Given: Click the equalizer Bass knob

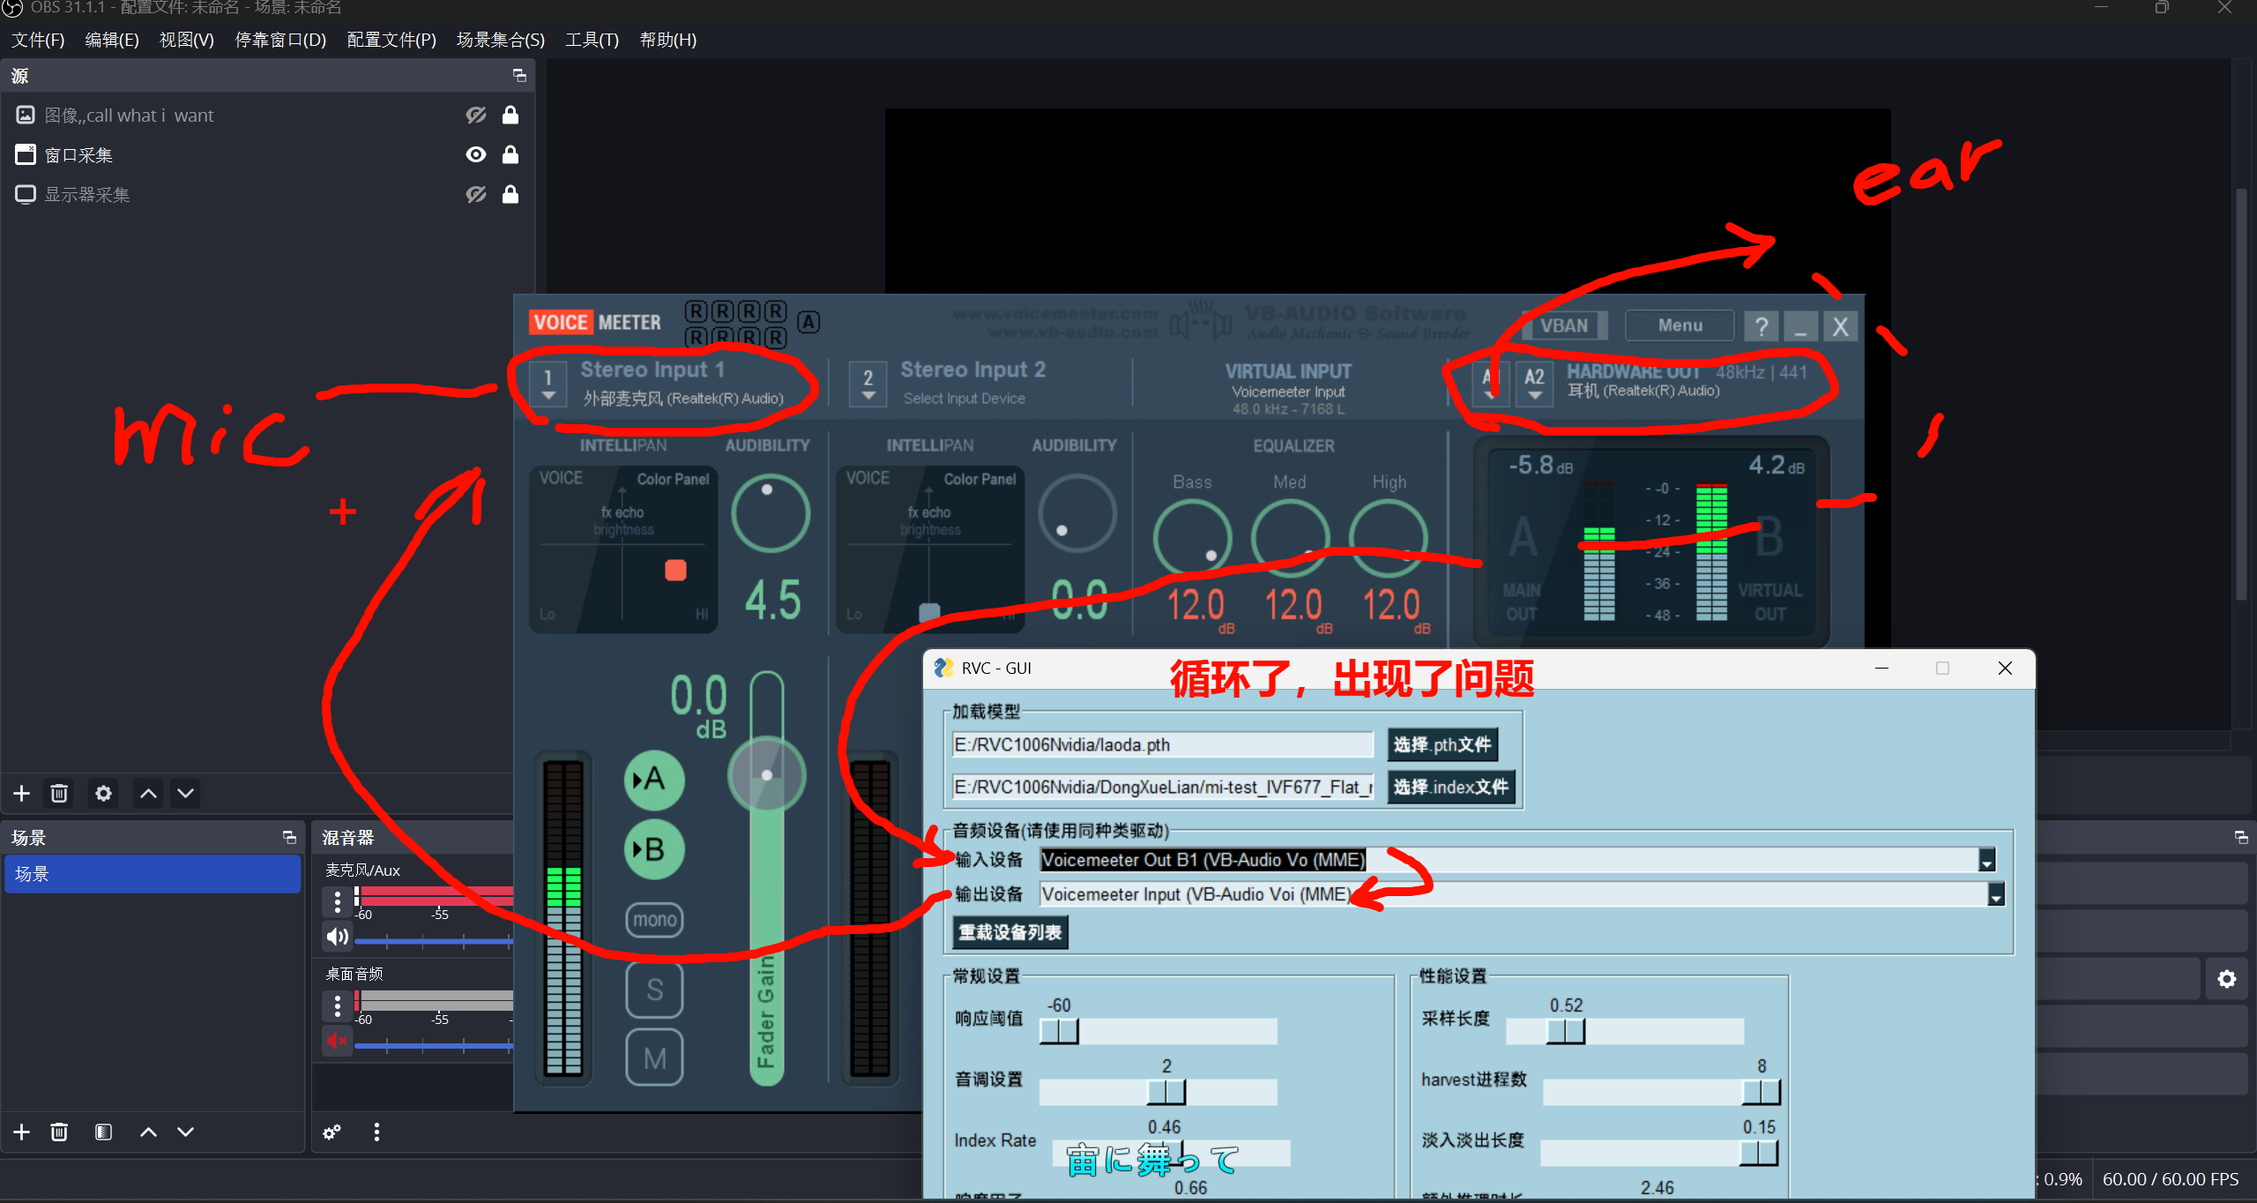Looking at the screenshot, I should (x=1192, y=538).
